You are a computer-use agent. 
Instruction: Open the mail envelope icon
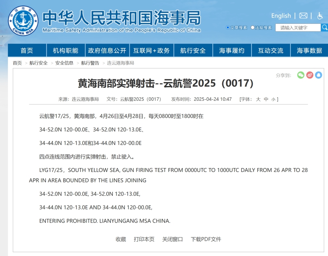pyautogui.click(x=303, y=16)
